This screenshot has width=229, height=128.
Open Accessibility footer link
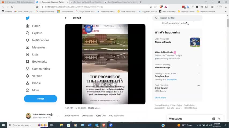160,108
